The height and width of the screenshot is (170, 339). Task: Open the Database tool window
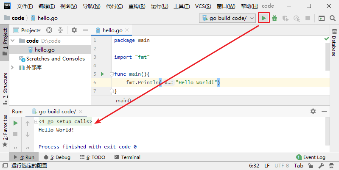pyautogui.click(x=334, y=42)
